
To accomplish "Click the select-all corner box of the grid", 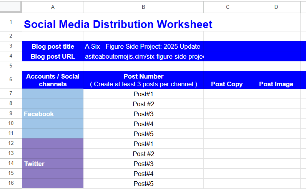I will click(11, 7).
